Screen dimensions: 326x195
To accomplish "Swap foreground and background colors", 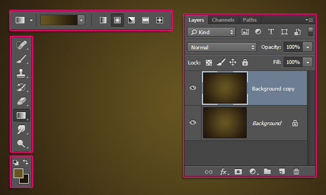I will [x=26, y=161].
